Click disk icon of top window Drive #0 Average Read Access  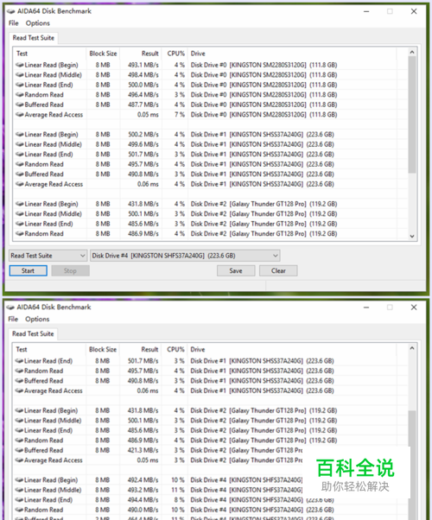click(20, 114)
